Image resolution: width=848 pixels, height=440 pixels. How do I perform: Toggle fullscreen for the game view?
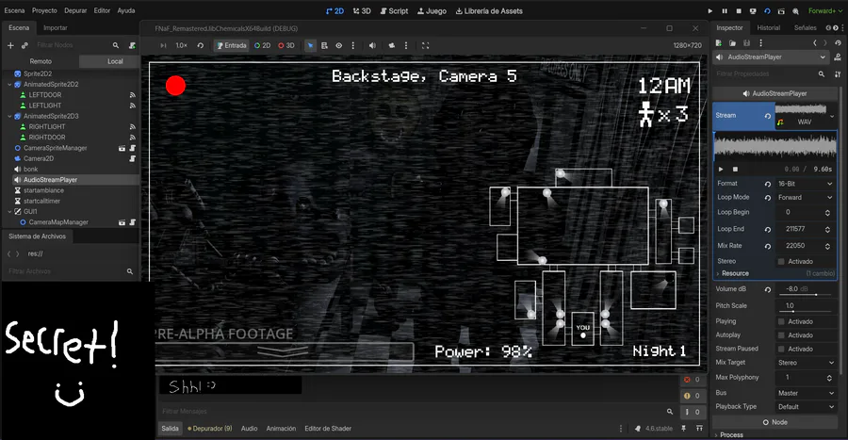coord(426,46)
